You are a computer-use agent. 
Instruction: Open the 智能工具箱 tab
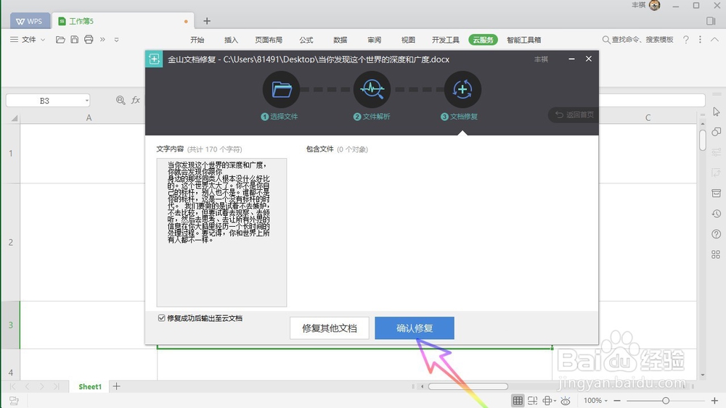pyautogui.click(x=523, y=40)
